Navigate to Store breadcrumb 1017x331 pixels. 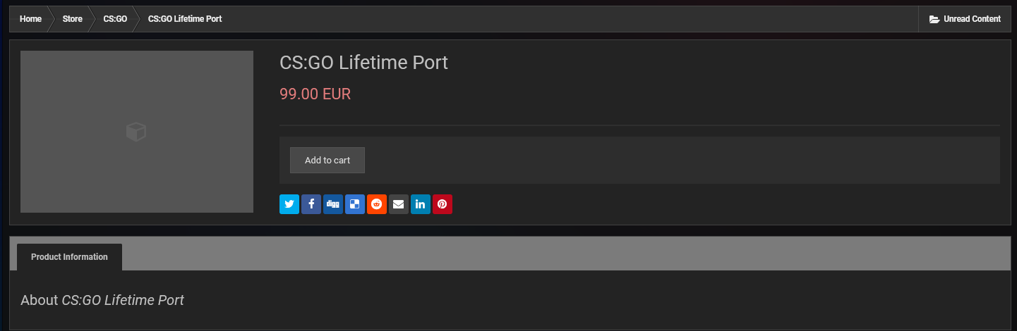(73, 19)
